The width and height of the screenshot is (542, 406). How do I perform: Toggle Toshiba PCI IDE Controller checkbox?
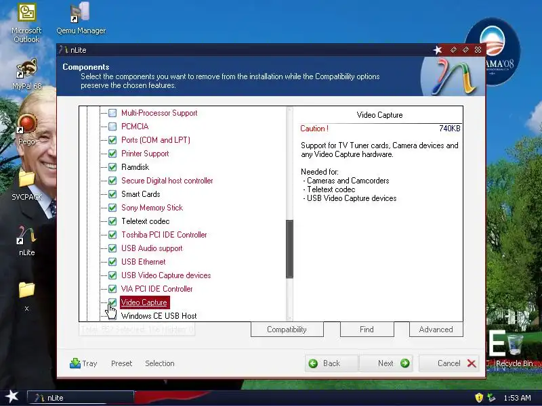(112, 235)
